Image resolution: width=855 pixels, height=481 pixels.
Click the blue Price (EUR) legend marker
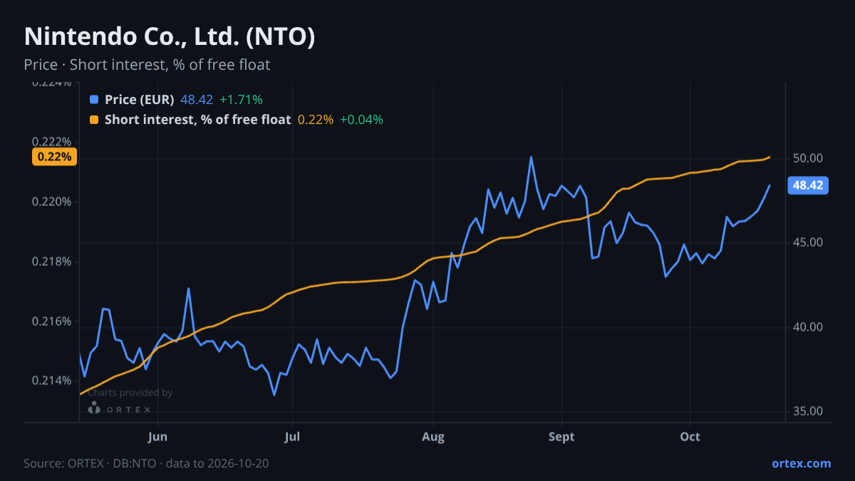coord(94,100)
